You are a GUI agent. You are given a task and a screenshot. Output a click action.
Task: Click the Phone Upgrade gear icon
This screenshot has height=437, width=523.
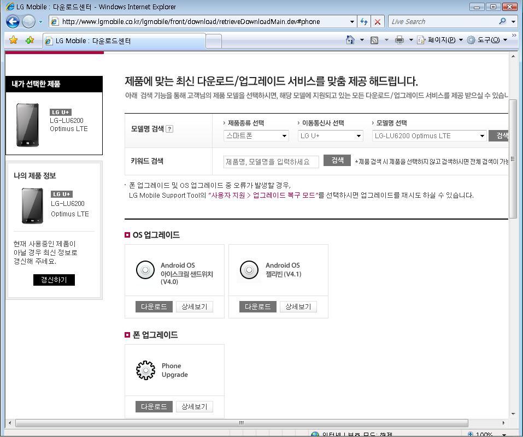[x=146, y=370]
